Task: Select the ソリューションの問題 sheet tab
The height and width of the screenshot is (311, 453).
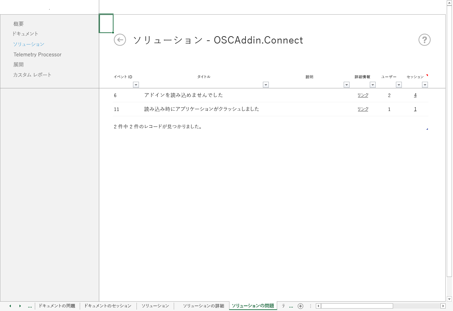Action: click(253, 306)
